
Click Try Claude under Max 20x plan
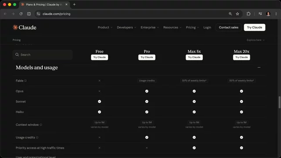[241, 57]
